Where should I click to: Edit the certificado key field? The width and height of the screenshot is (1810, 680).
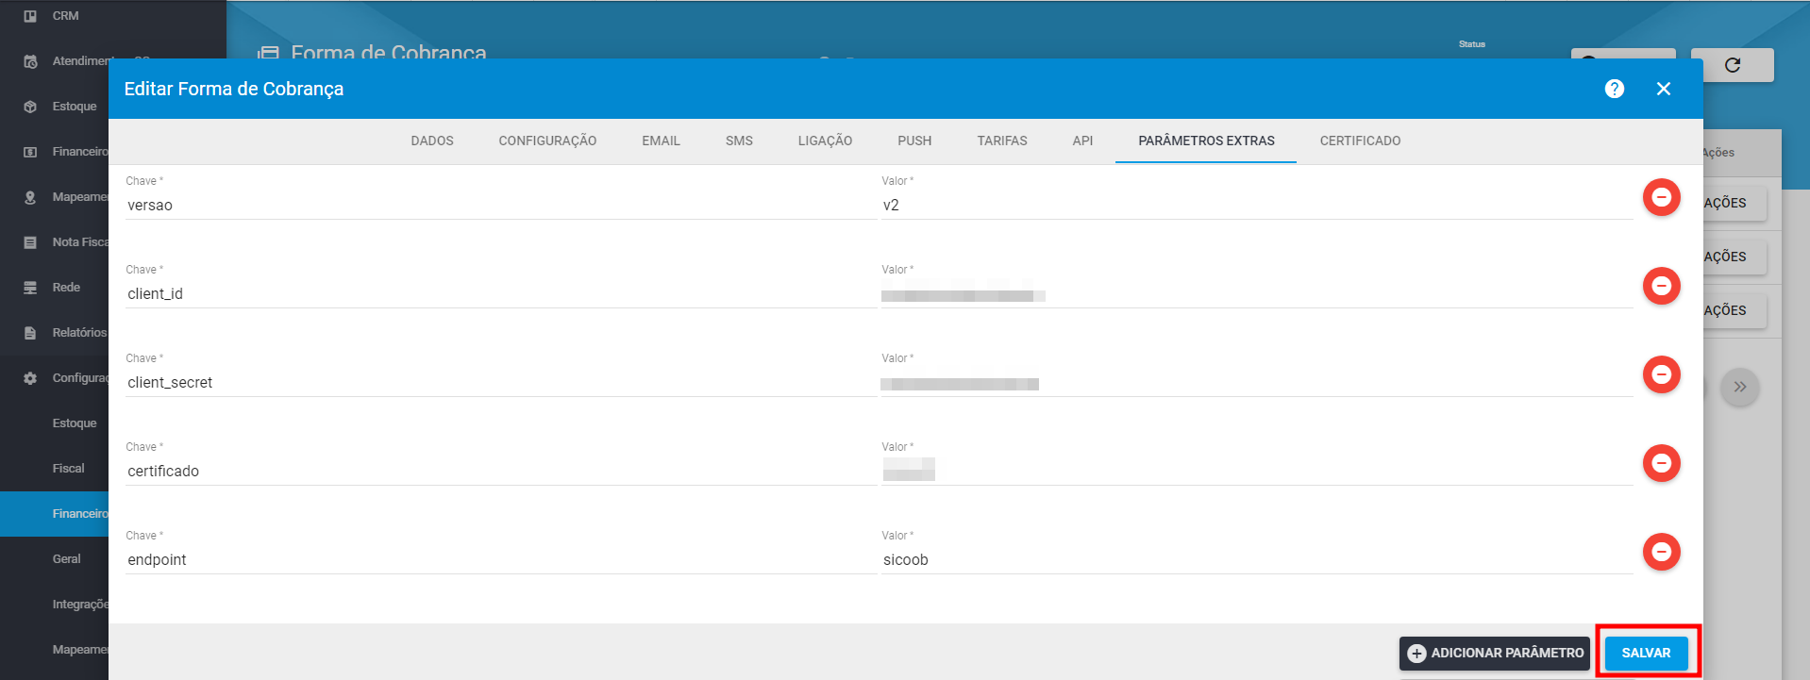(x=501, y=471)
